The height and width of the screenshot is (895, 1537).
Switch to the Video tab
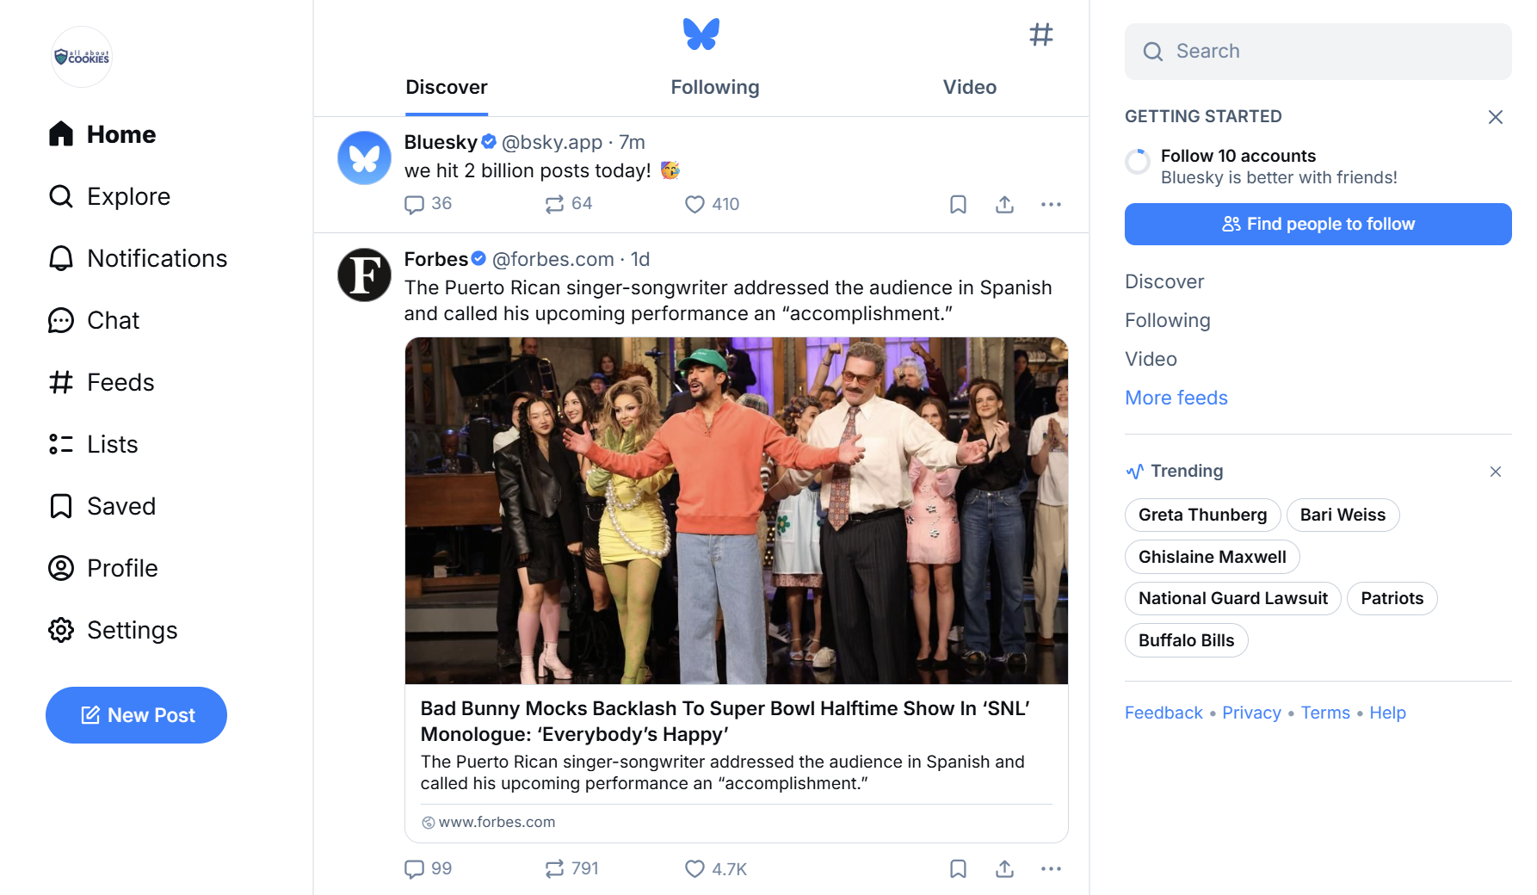[969, 87]
